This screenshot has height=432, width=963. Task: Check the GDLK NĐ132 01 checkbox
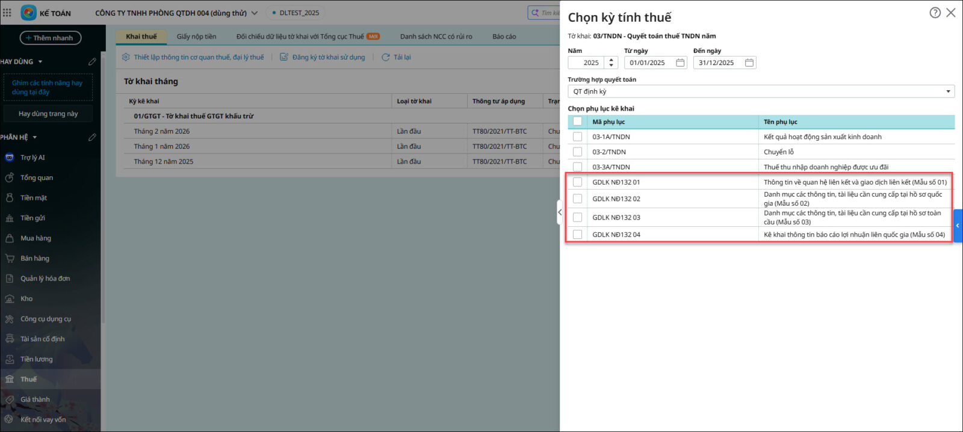pyautogui.click(x=577, y=182)
